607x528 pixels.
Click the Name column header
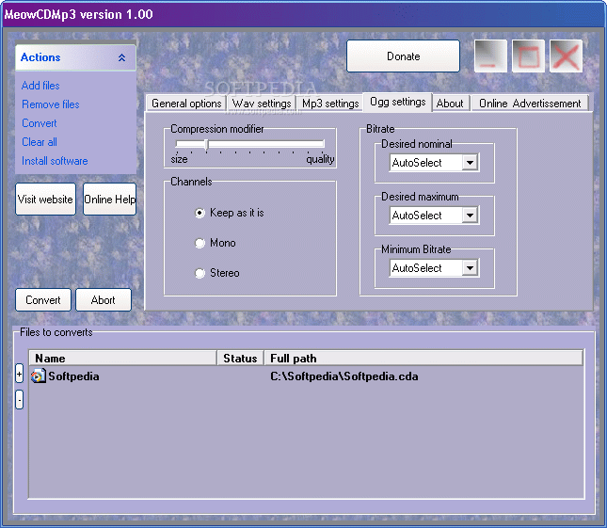coord(122,358)
